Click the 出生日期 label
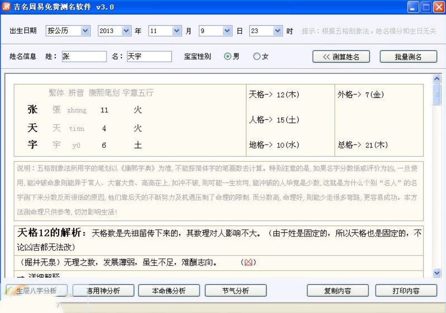 23,31
